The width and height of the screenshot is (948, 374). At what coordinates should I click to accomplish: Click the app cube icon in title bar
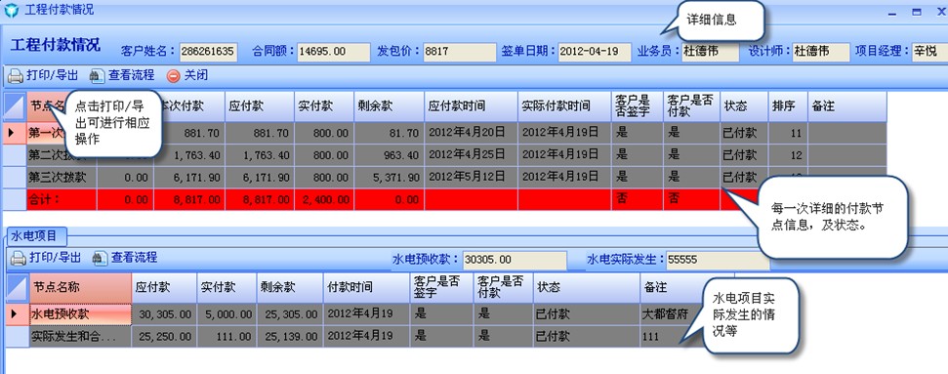point(12,11)
